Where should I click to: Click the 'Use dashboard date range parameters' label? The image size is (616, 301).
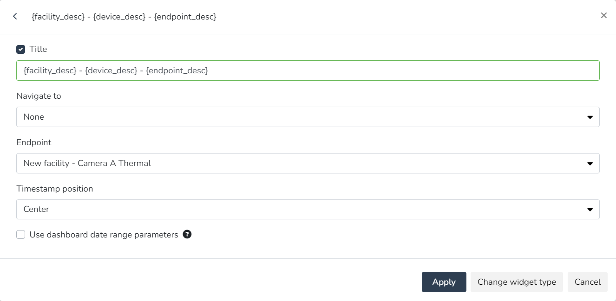click(104, 235)
